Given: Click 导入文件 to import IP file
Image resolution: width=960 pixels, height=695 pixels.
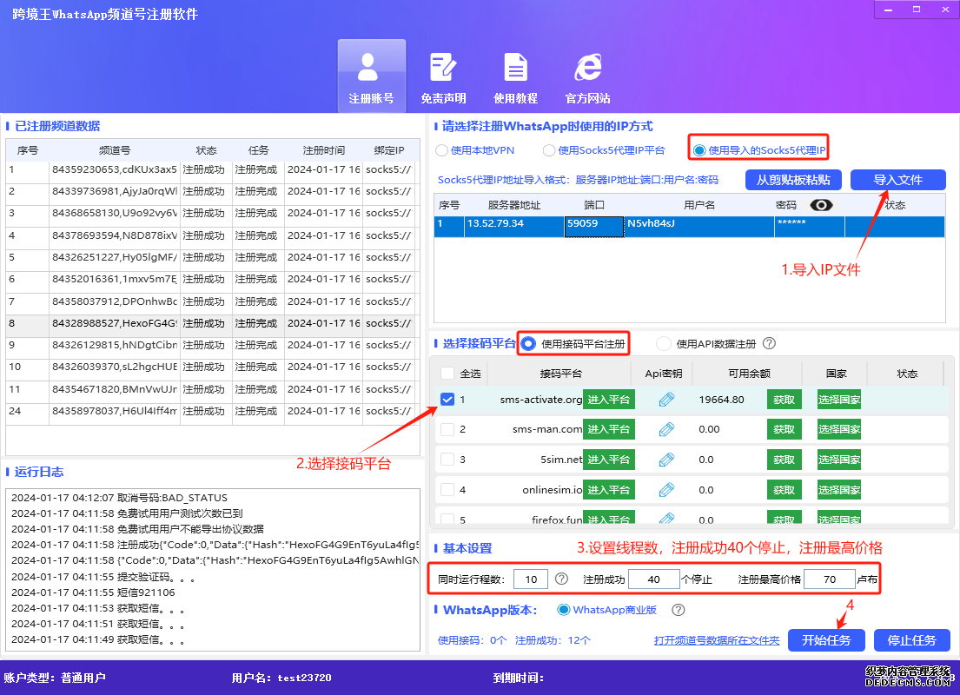Looking at the screenshot, I should [897, 180].
